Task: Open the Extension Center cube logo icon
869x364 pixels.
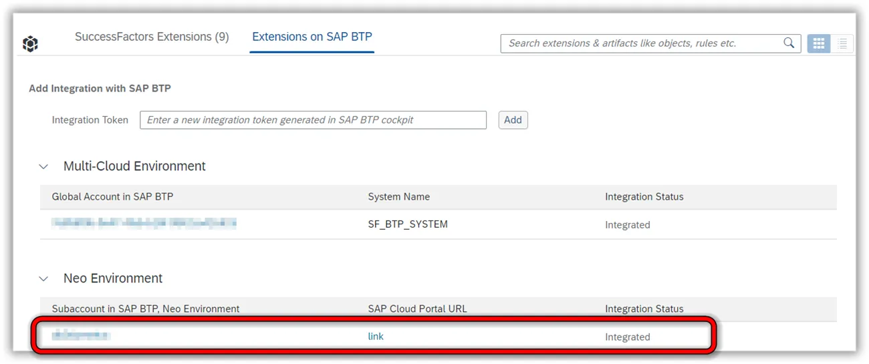Action: [30, 44]
